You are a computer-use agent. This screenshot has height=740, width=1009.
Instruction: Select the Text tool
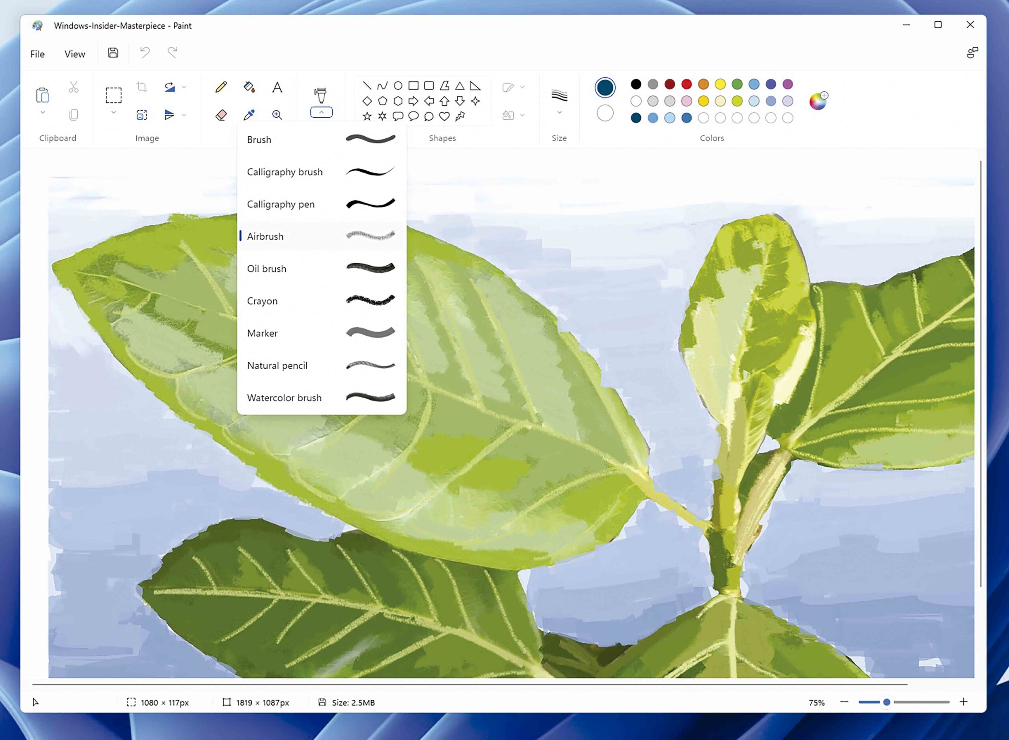point(277,87)
